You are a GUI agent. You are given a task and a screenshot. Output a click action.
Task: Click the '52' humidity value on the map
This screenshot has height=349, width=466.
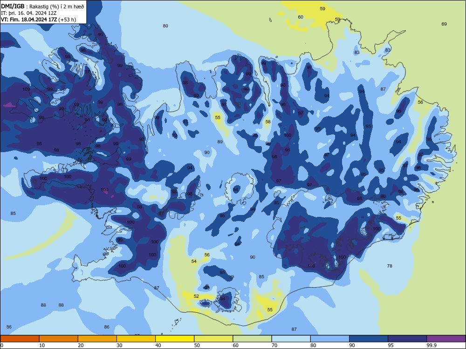pyautogui.click(x=196, y=296)
